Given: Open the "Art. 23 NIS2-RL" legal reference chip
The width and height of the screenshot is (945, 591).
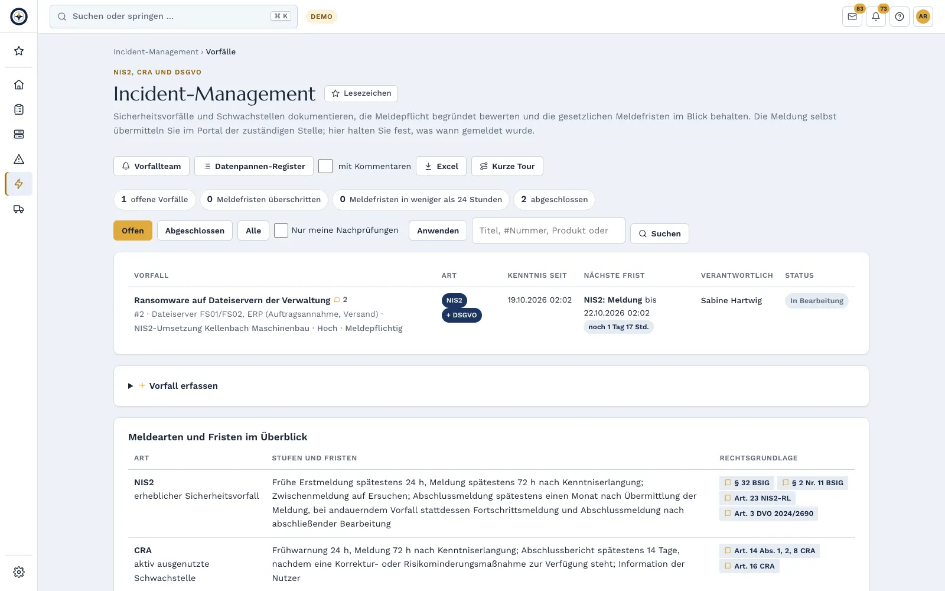Looking at the screenshot, I should tap(757, 498).
